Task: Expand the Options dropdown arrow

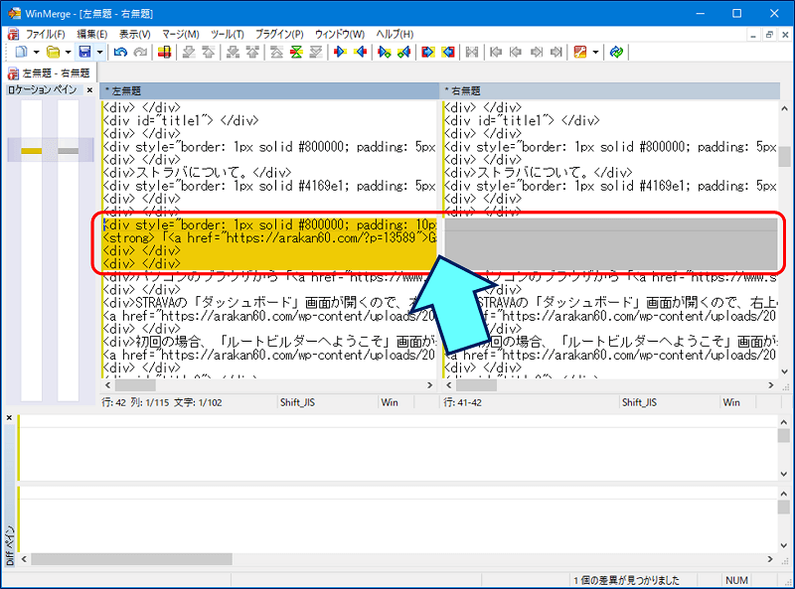Action: click(x=595, y=53)
